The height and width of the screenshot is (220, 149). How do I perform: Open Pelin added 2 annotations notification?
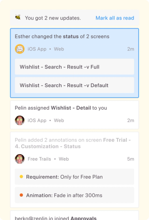click(74, 170)
